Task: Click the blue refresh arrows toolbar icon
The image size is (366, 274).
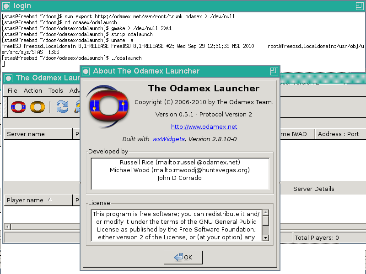Action: [x=62, y=107]
